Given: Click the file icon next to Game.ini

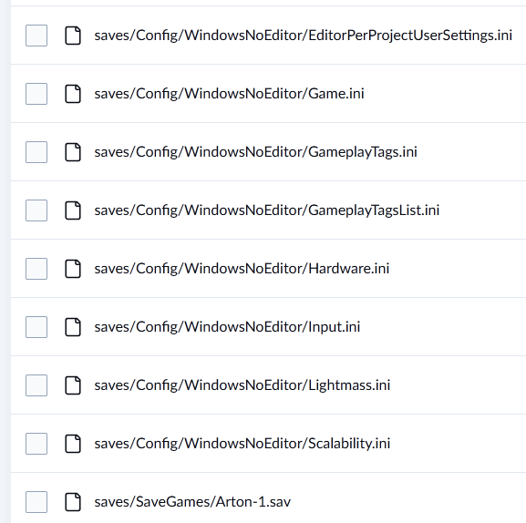Looking at the screenshot, I should 73,94.
